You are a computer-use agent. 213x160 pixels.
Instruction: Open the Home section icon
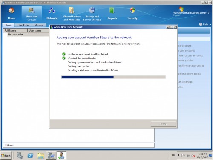pyautogui.click(x=12, y=11)
